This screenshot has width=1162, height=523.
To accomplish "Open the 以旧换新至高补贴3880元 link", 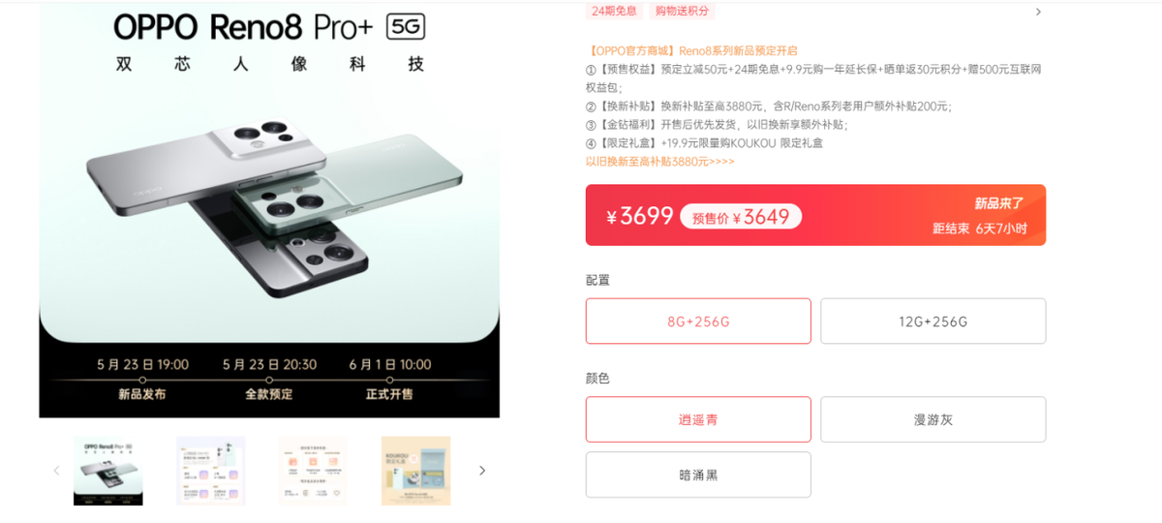I will (x=660, y=161).
